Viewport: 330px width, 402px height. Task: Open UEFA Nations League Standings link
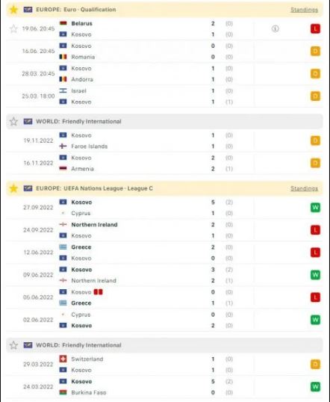pos(304,188)
